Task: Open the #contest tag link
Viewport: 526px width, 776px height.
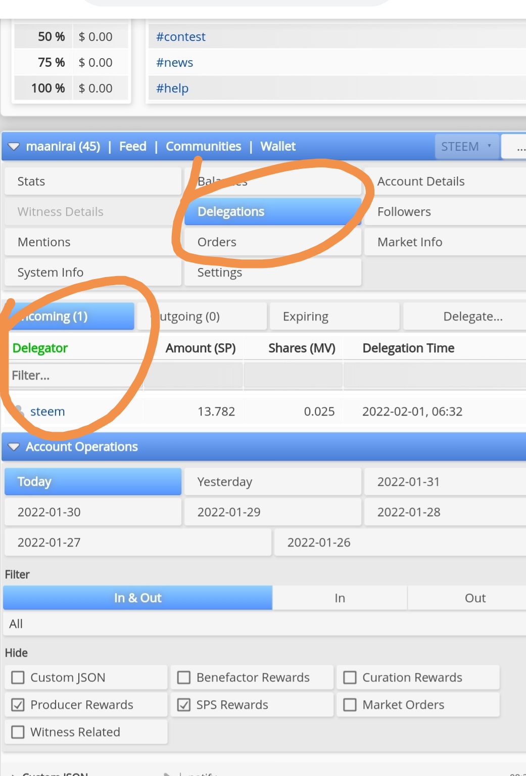Action: (181, 37)
